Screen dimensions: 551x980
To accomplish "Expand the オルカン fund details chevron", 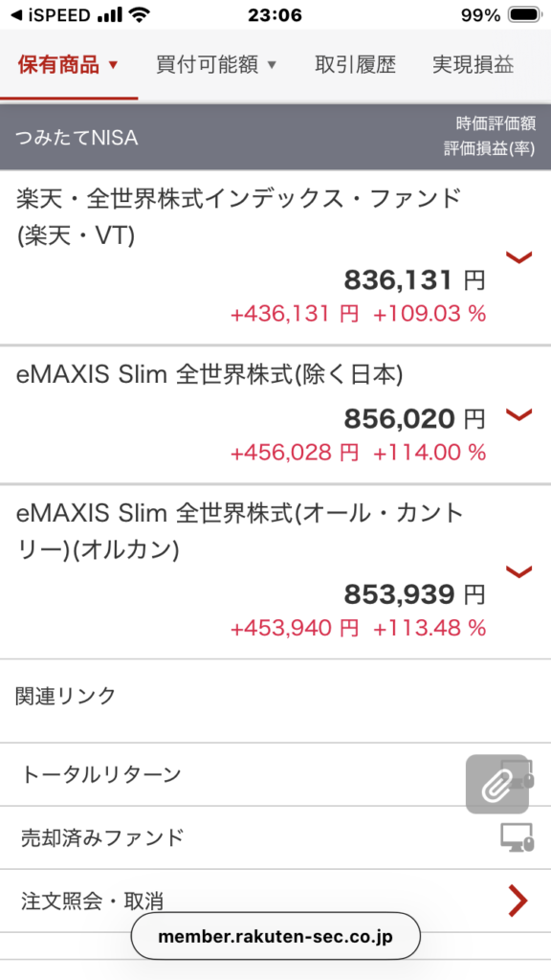I will click(518, 570).
